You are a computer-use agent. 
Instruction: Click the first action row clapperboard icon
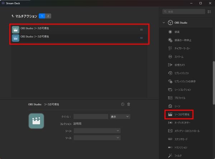coord(15,30)
